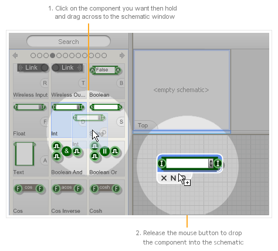
Task: Select the Wireless Input Link component
Action: 30,81
